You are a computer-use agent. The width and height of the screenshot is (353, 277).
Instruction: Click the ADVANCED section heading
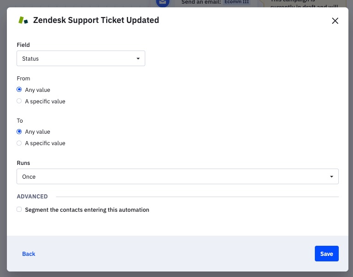click(x=32, y=197)
